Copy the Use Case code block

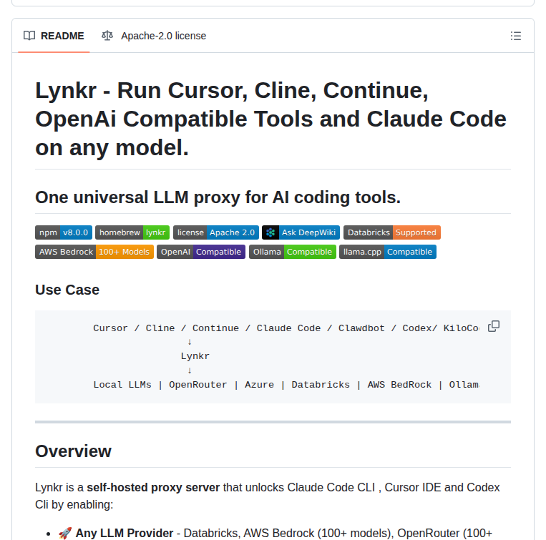coord(494,326)
